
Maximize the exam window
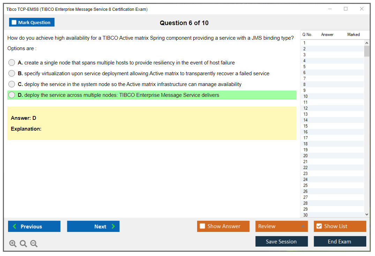[346, 9]
